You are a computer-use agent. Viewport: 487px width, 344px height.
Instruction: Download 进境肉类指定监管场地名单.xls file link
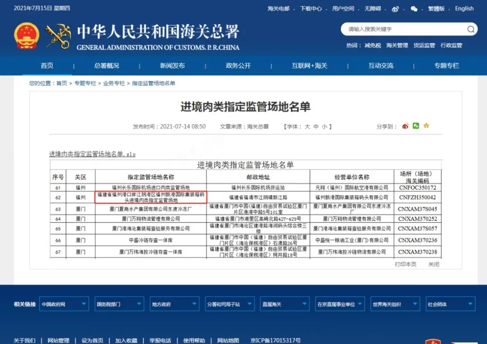[92, 154]
